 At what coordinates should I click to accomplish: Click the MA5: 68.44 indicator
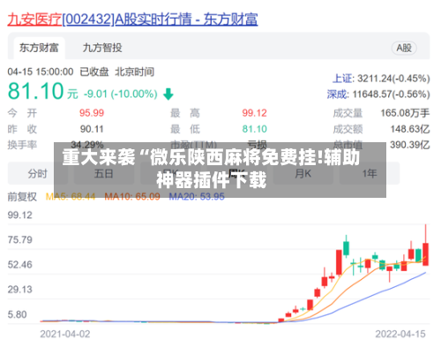click(x=71, y=197)
